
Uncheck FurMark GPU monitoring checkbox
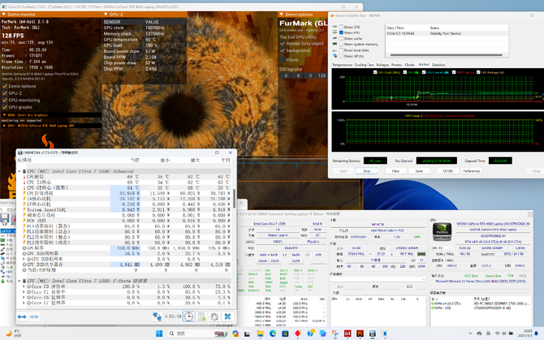(x=5, y=100)
